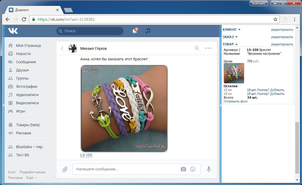The image size is (302, 185).
Task: Search within the conversation using magnifier icon
Action: point(197,48)
